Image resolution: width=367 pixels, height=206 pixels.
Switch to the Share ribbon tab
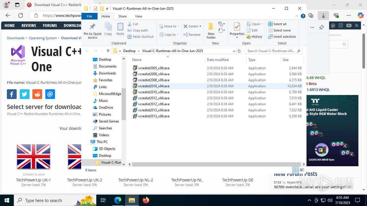point(122,16)
